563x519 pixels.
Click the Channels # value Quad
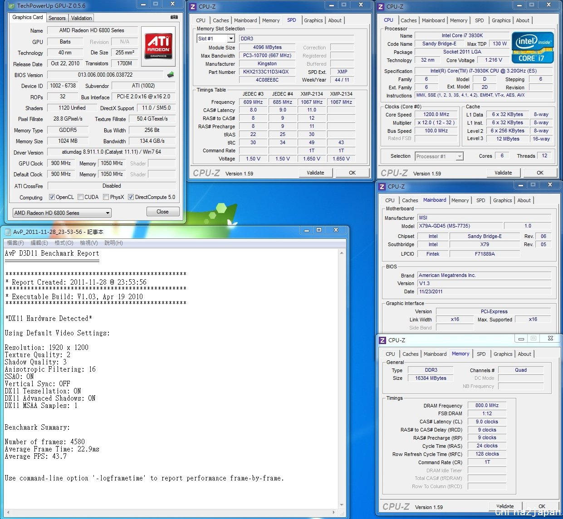521,370
